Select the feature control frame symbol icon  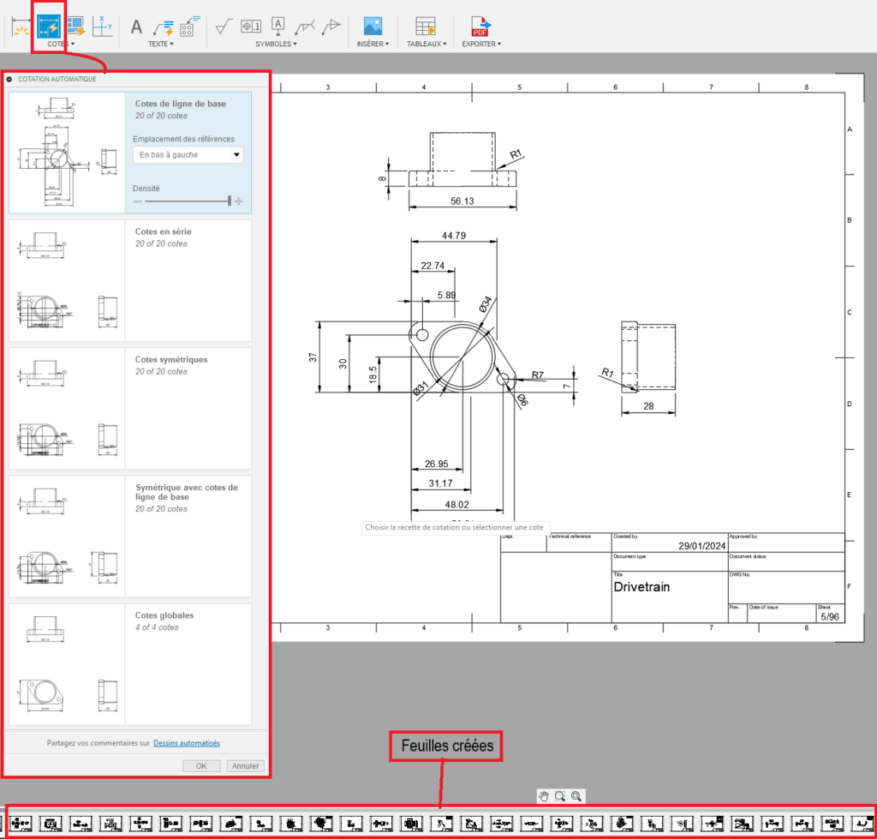(x=251, y=27)
